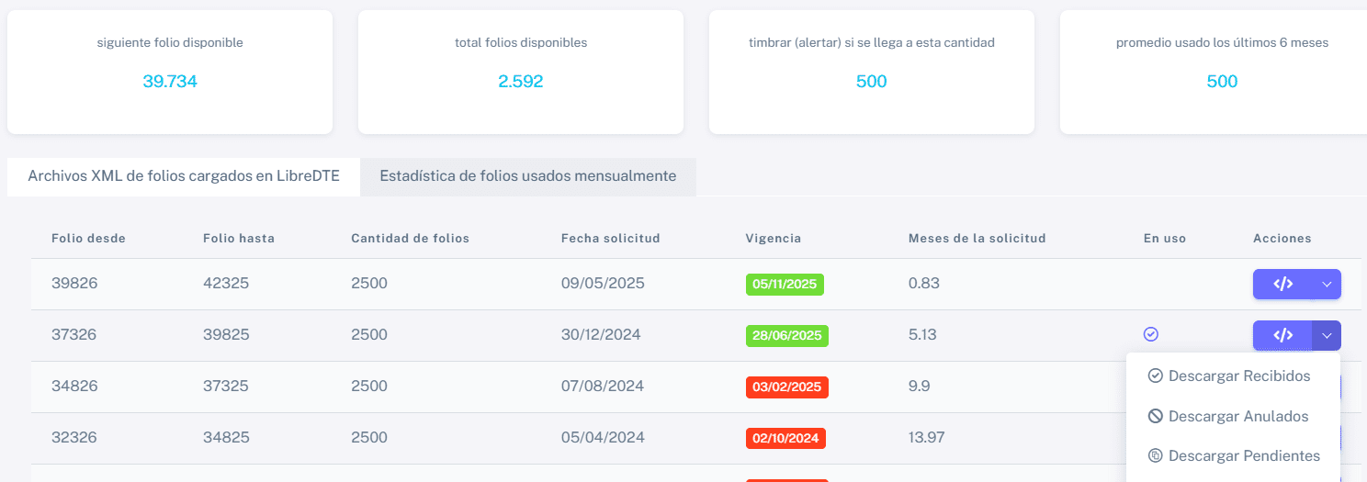Click the Folio desde column header
1367x482 pixels.
click(88, 238)
